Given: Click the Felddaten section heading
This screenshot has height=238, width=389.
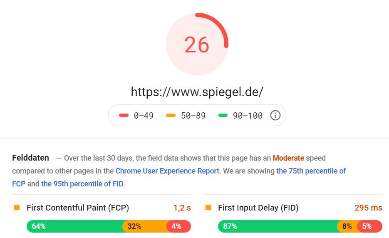Looking at the screenshot, I should [x=30, y=158].
